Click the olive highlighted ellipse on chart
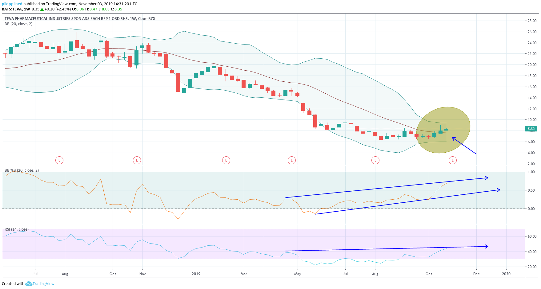Screen dimensions: 541x289 pos(443,130)
